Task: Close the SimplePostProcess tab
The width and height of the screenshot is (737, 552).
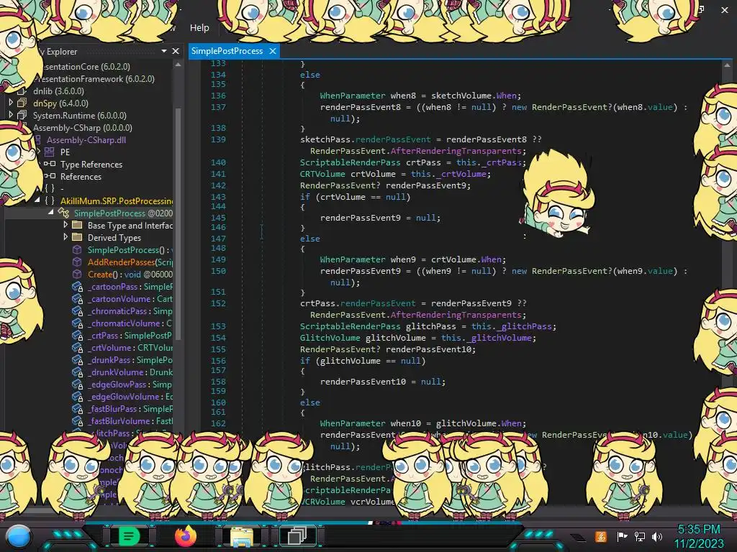Action: click(273, 51)
